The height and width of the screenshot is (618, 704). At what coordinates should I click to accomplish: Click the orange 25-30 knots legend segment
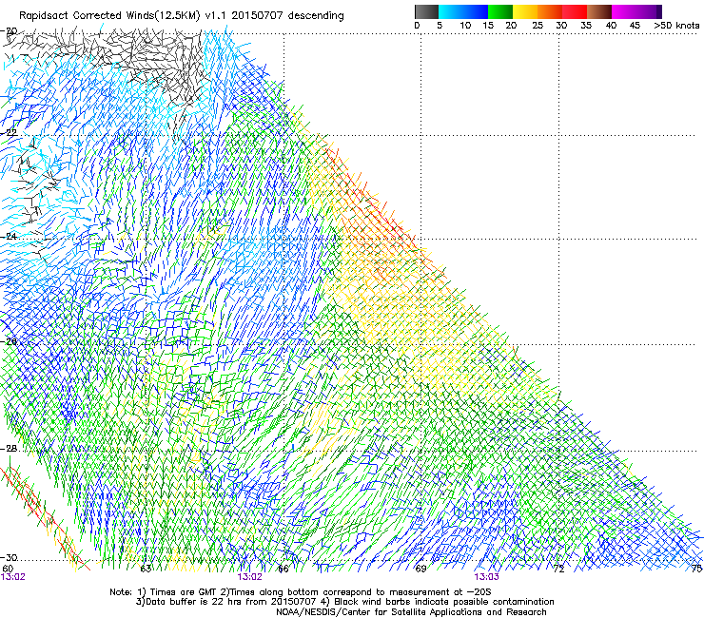550,11
